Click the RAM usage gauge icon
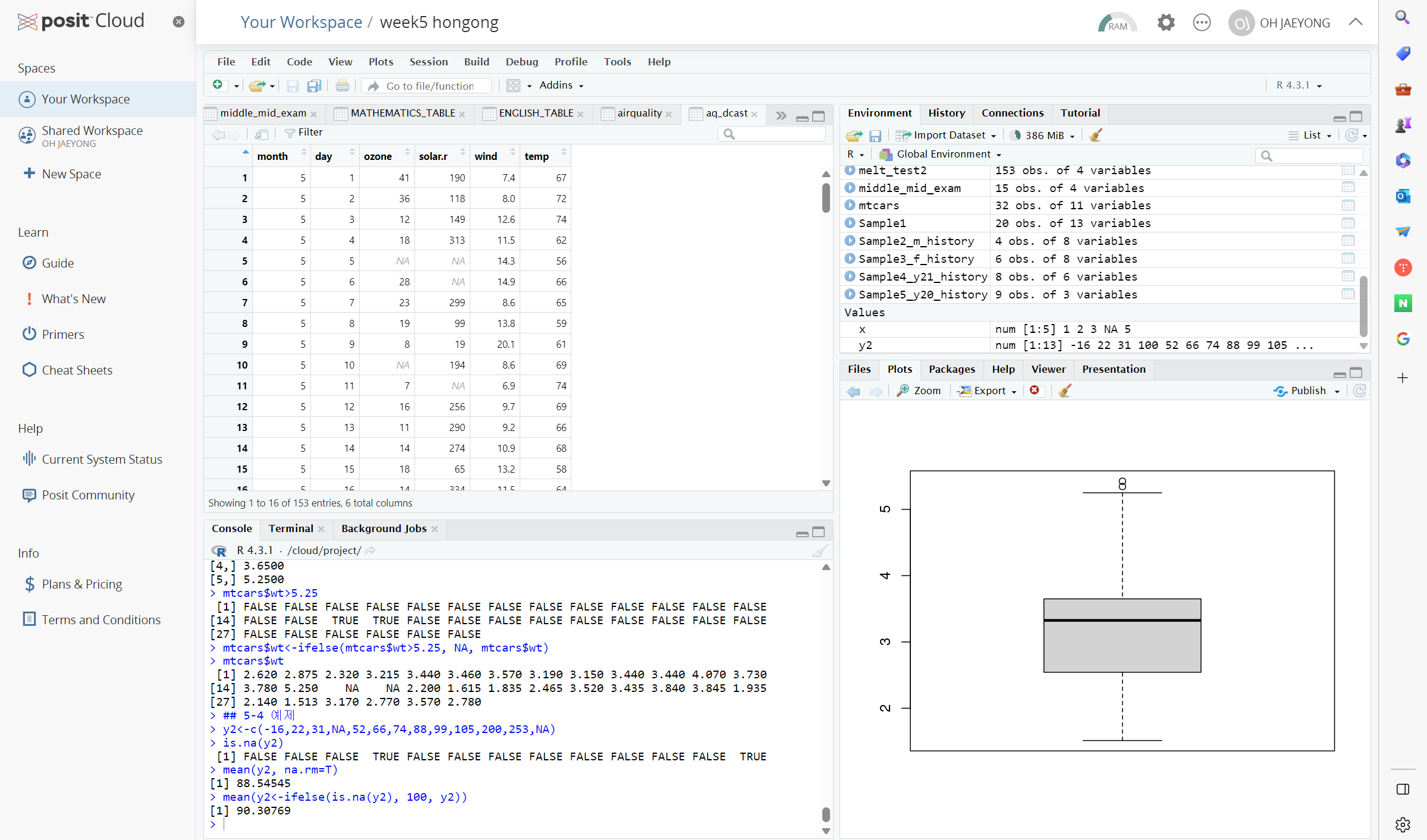This screenshot has width=1427, height=840. click(1117, 23)
